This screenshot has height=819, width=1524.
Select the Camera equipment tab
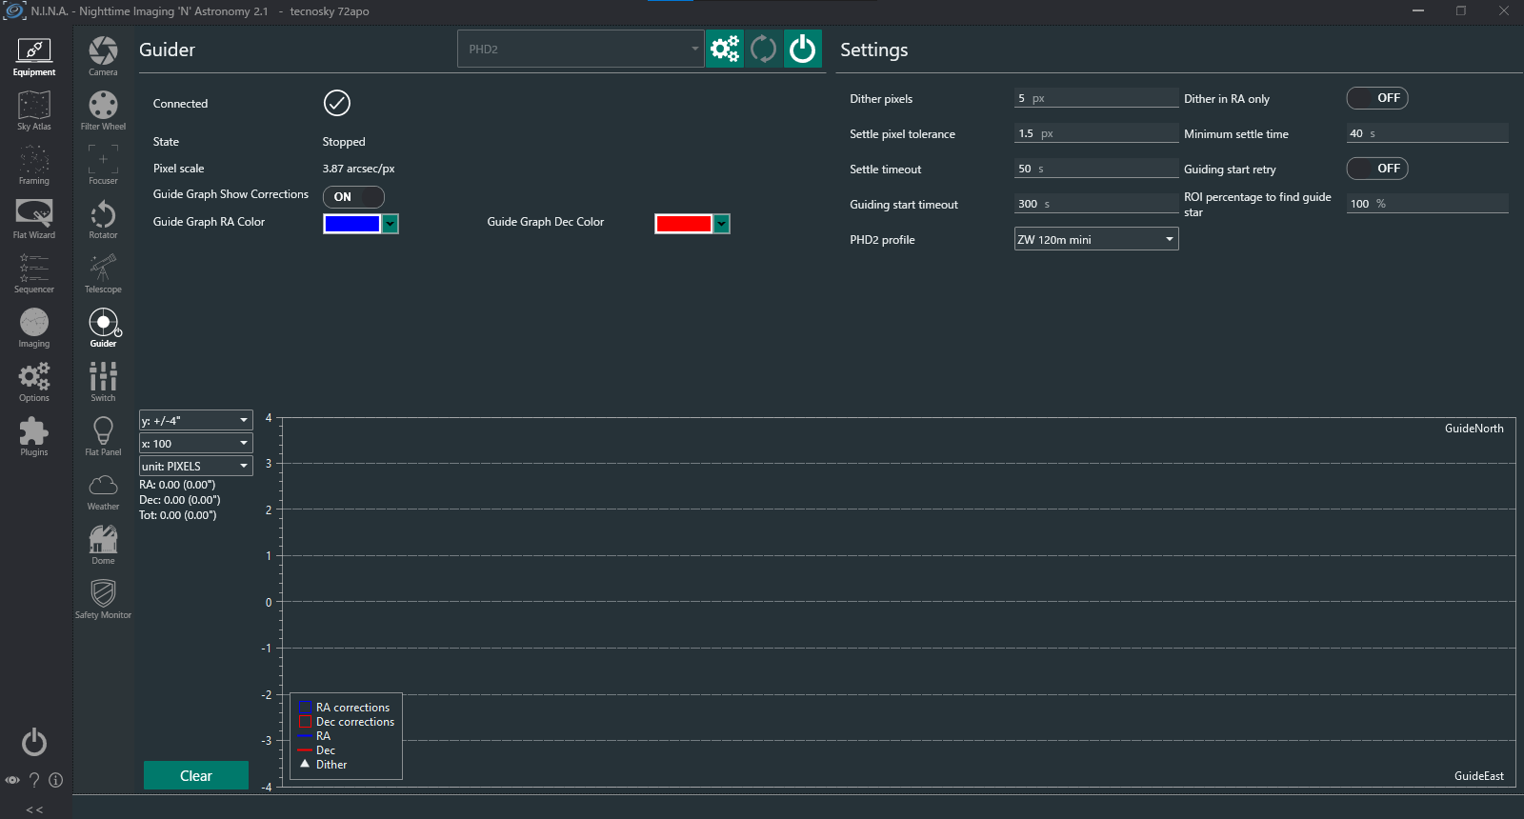[x=103, y=57]
